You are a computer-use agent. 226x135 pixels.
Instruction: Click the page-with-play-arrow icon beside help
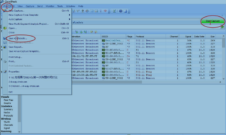click(125, 11)
